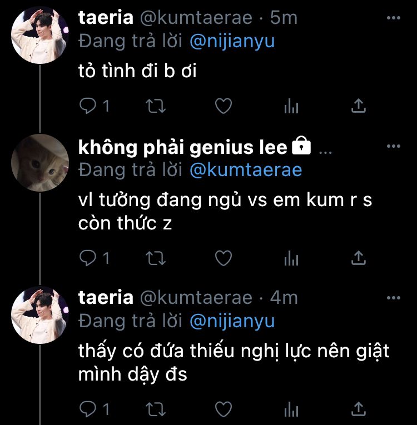417x425 pixels.
Task: Like the genius lee tweet
Action: point(223,258)
